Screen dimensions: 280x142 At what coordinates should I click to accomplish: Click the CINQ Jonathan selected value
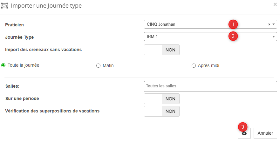161,24
